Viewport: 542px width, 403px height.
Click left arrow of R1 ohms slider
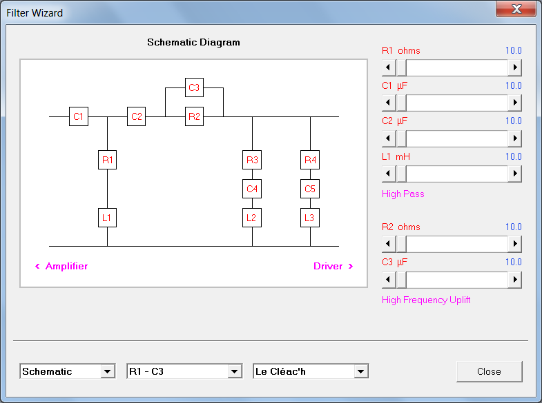[389, 68]
